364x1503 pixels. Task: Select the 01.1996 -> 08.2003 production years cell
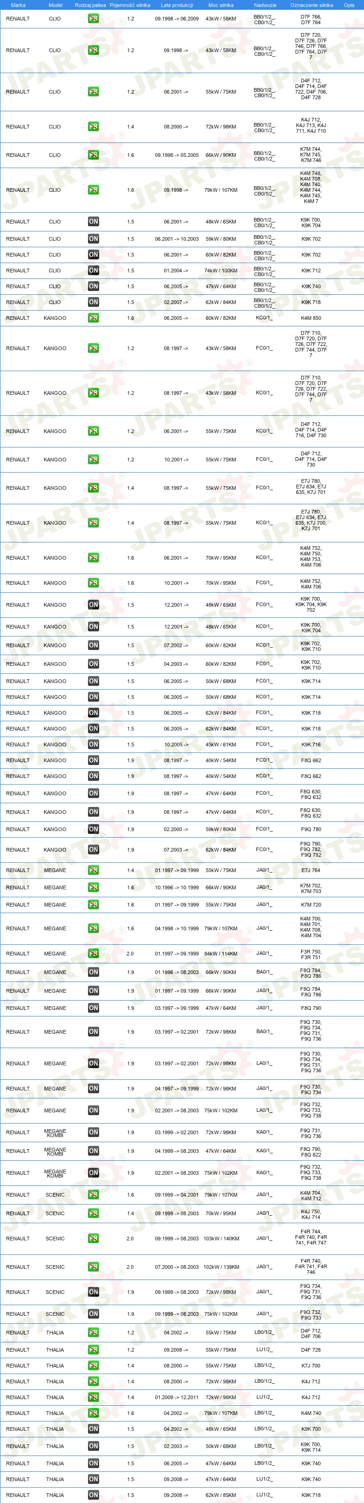(x=177, y=972)
